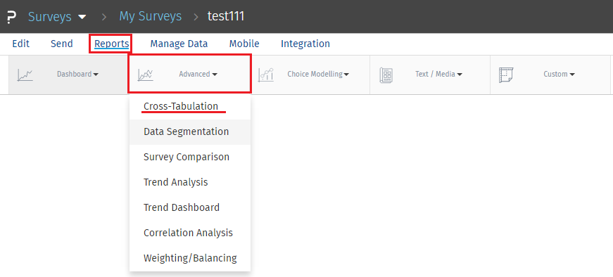Open the Mobile tab
613x277 pixels.
[x=244, y=44]
